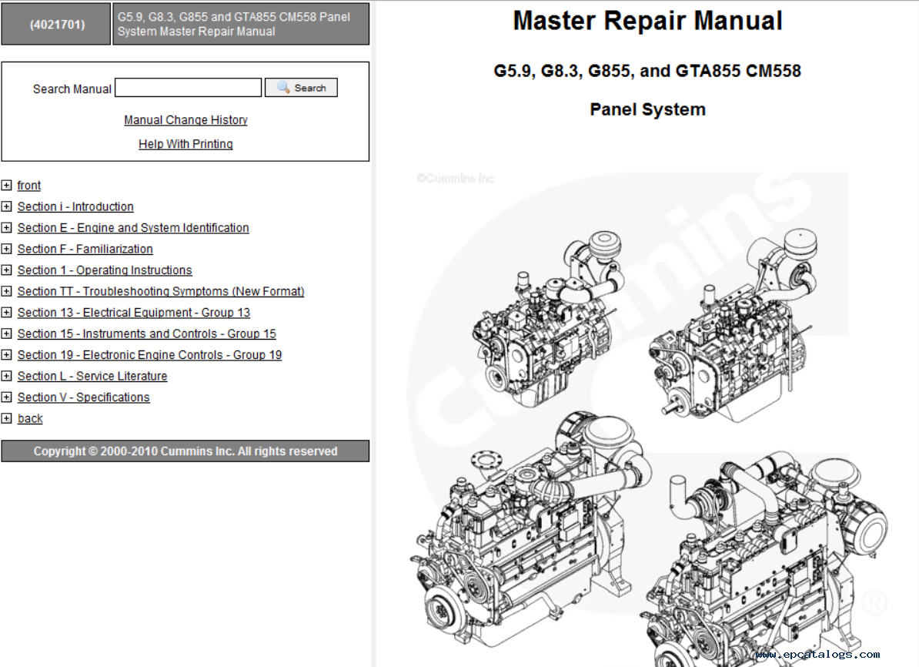Expand Section 19 Electronic Engine Controls node
This screenshot has width=919, height=667.
pos(6,355)
